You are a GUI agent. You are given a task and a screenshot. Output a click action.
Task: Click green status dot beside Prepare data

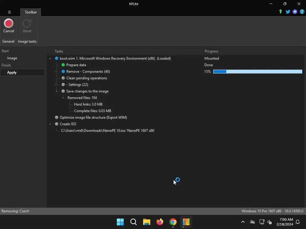(63, 65)
